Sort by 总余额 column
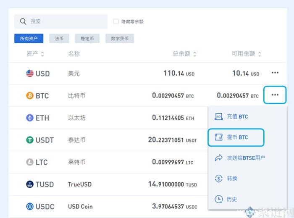 tap(195, 54)
